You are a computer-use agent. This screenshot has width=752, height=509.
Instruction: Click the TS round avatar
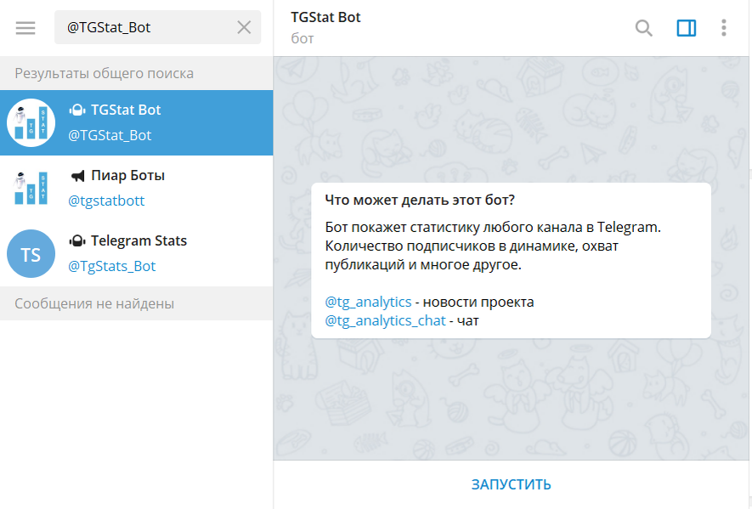[31, 253]
